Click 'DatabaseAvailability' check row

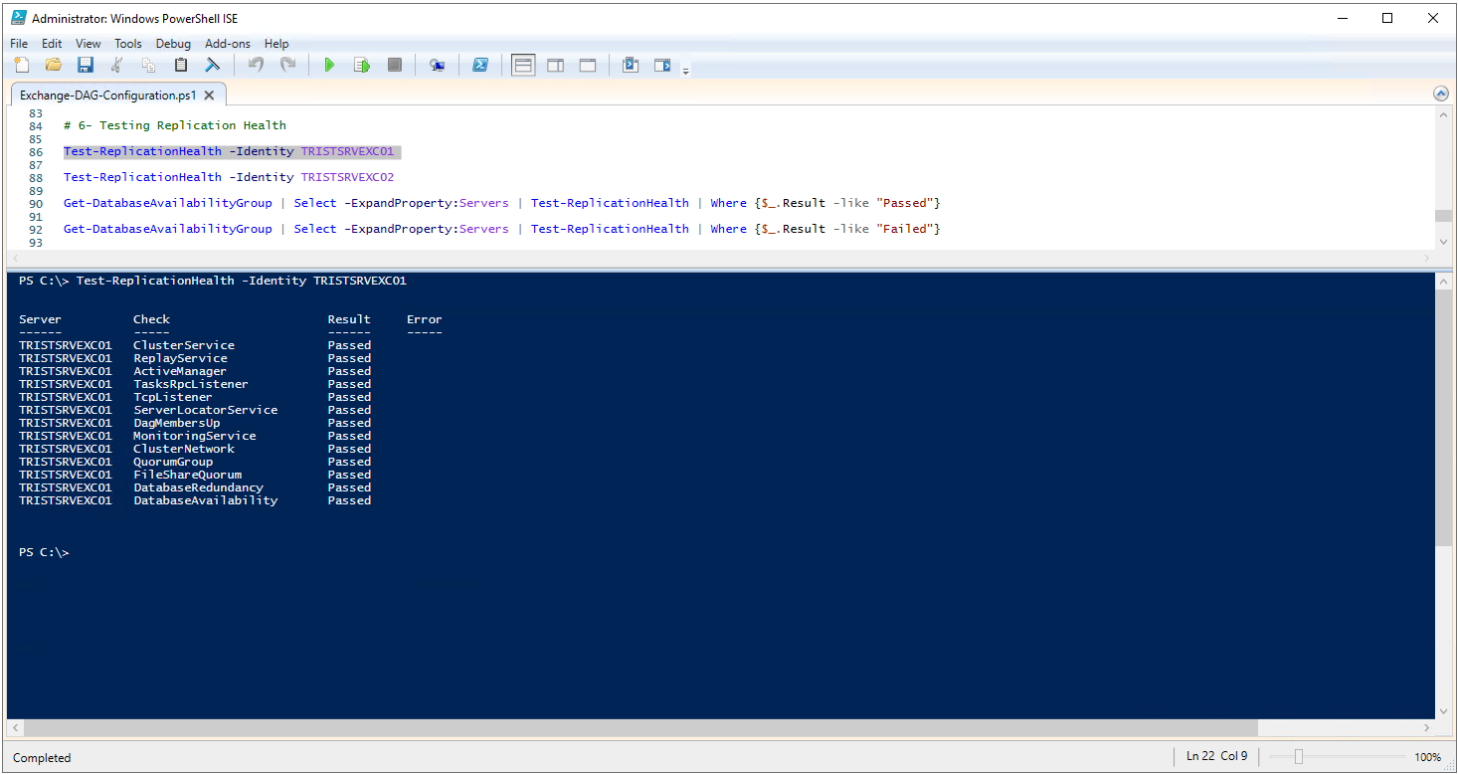[x=195, y=500]
